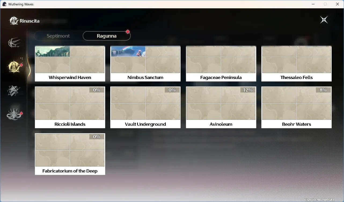Minimize the Wuthering Waves window
The image size is (344, 202).
pos(313,4)
